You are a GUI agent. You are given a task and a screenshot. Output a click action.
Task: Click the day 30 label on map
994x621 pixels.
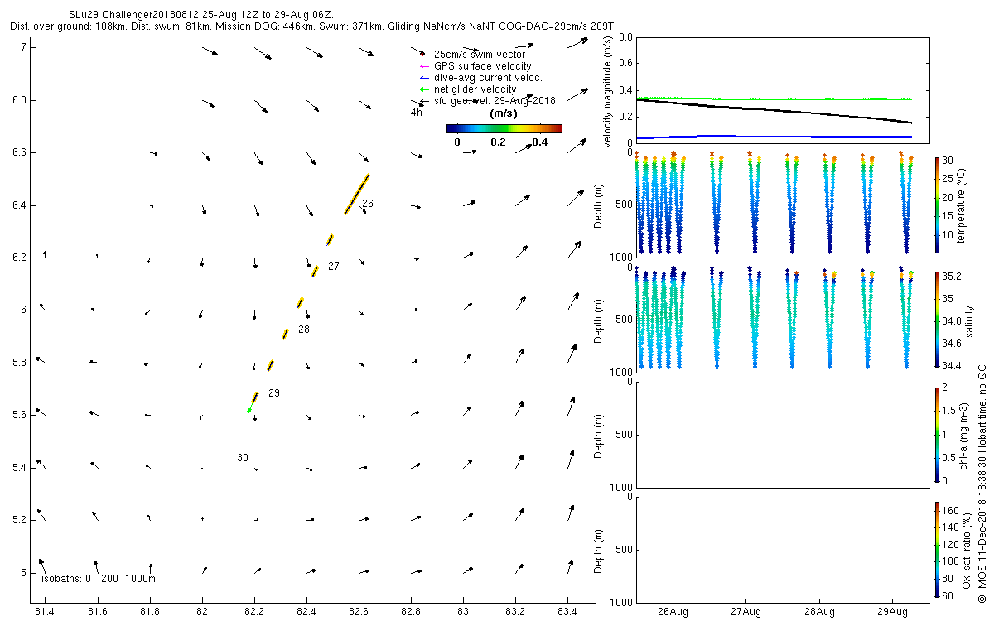243,457
